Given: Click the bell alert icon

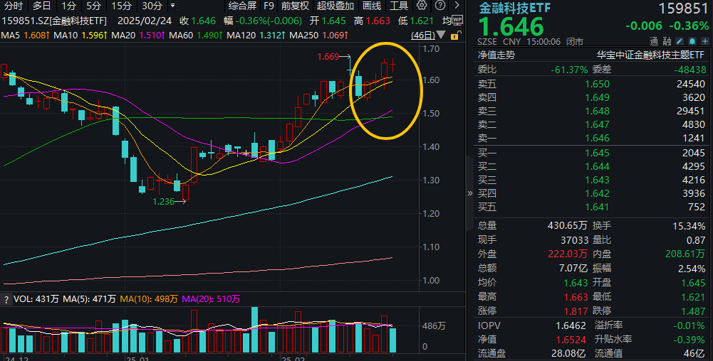Looking at the screenshot, I should coord(692,41).
